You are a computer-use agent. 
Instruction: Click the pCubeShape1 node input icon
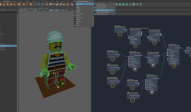click(x=133, y=88)
